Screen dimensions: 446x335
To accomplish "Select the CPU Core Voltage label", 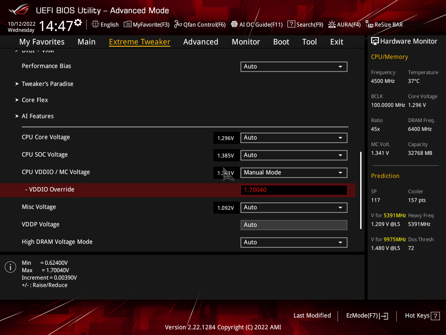I will 46,137.
